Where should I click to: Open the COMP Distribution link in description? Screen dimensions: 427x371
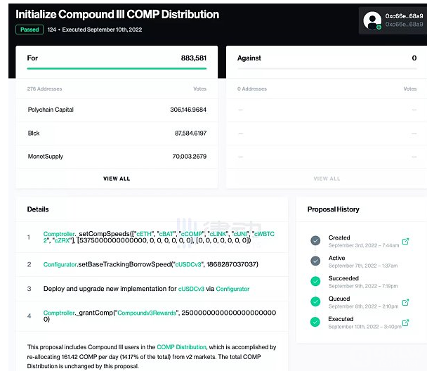(181, 347)
